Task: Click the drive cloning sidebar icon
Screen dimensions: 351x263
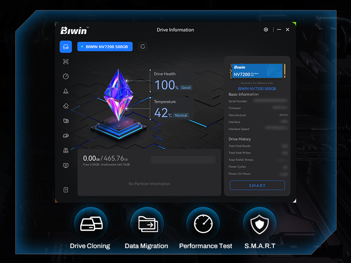Action: pos(66,135)
